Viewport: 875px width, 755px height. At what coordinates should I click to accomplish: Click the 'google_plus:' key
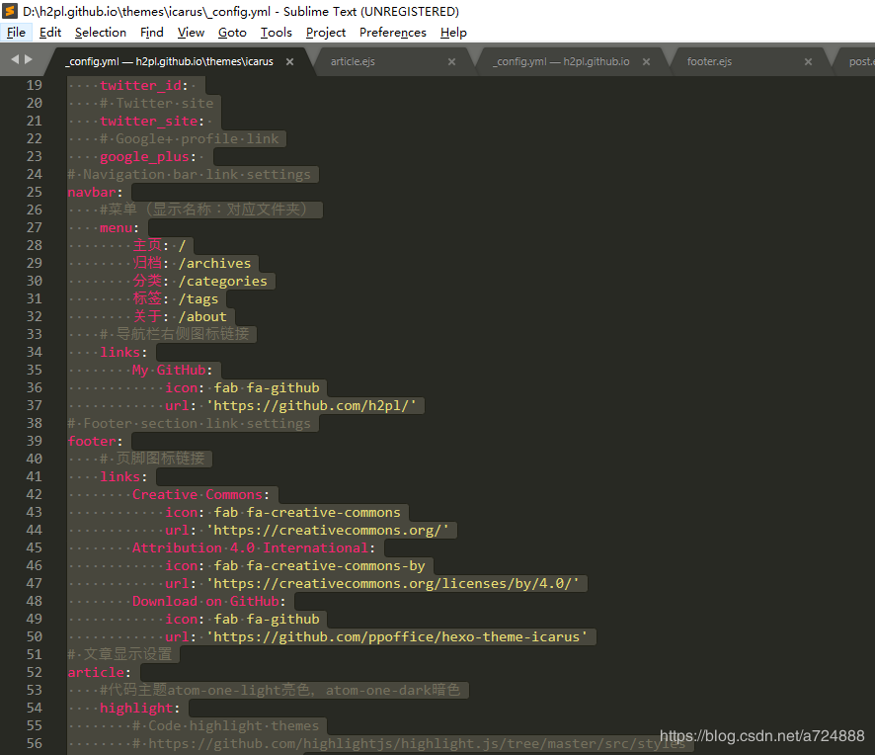click(148, 157)
